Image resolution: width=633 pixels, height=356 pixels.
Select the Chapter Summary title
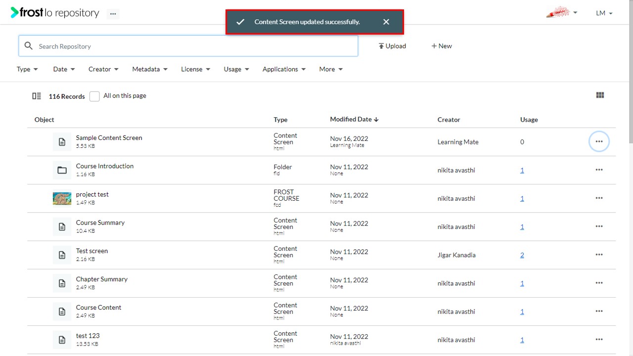click(x=102, y=279)
